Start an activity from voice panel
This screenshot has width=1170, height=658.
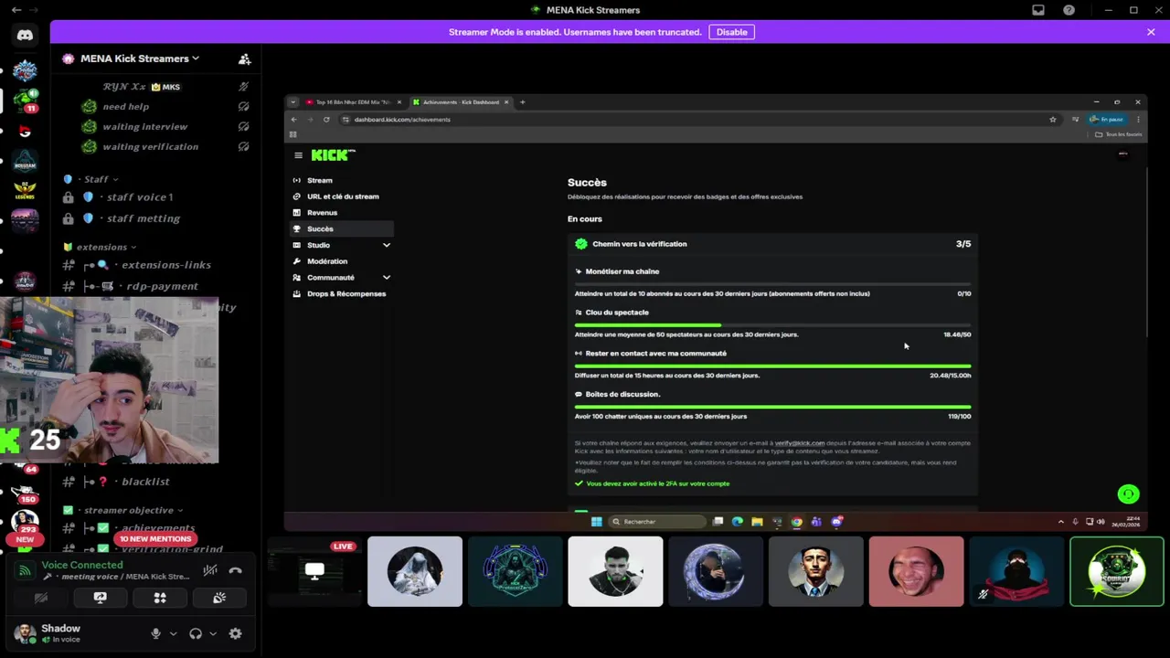pos(160,598)
